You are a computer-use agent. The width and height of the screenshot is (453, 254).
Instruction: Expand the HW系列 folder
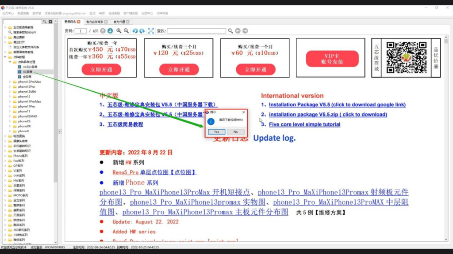click(x=5, y=180)
